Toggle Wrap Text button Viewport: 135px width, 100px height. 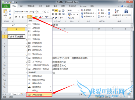pos(63,11)
